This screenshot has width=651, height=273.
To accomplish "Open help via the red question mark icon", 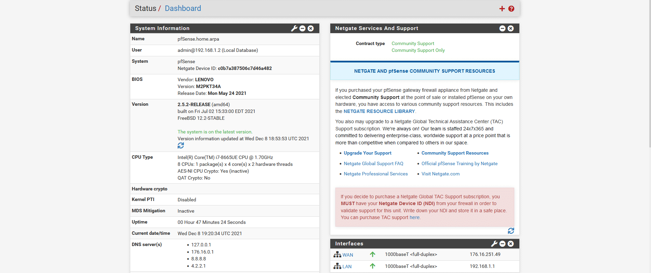I will pos(511,9).
